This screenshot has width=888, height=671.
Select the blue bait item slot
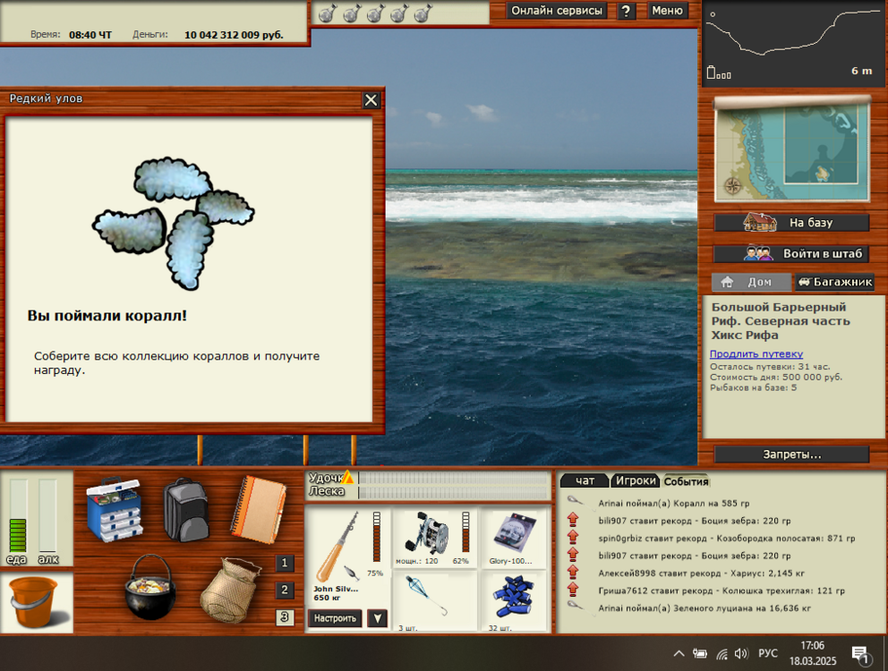[x=514, y=599]
